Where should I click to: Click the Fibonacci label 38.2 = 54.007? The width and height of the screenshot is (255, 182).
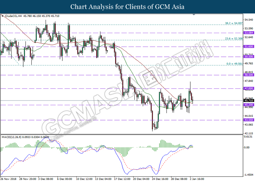[234, 23]
